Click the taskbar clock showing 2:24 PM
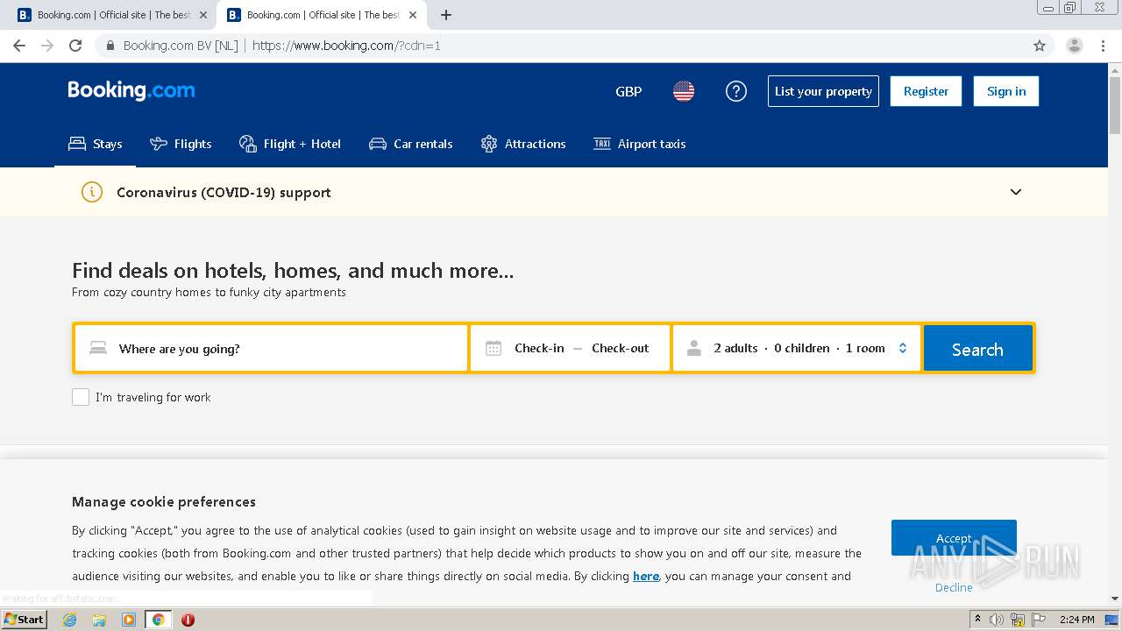Screen dimensions: 1122x631 [1076, 620]
